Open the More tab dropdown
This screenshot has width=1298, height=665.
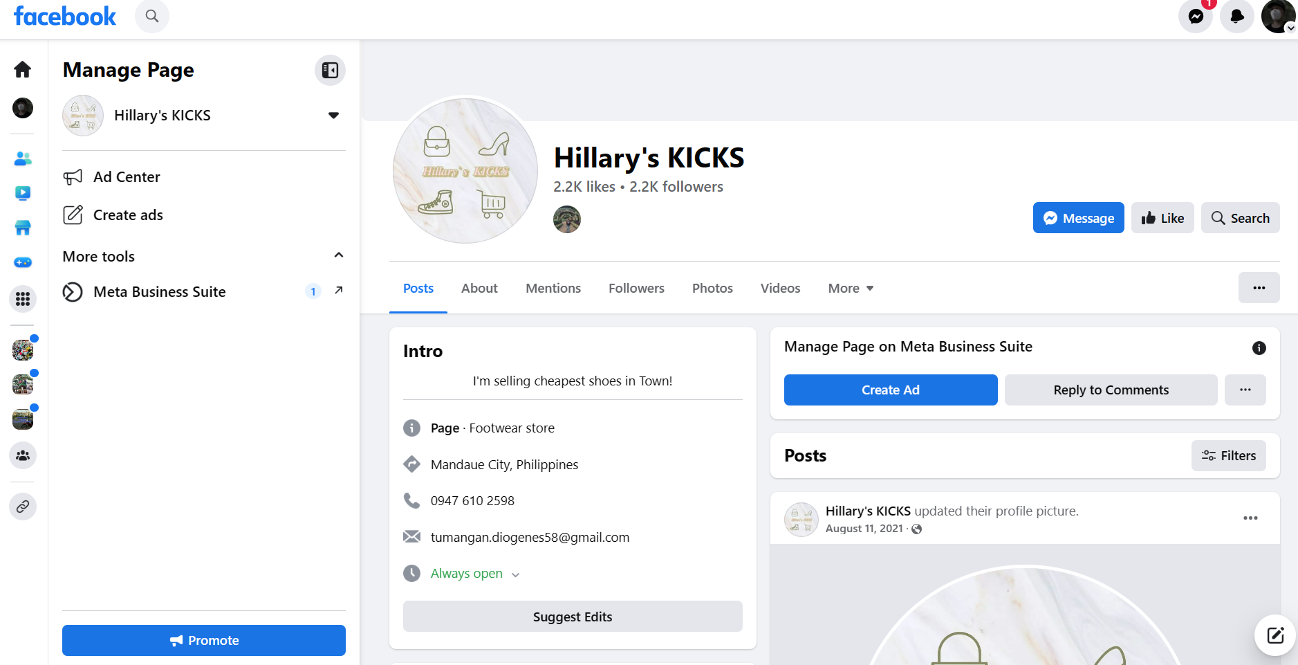coord(851,289)
